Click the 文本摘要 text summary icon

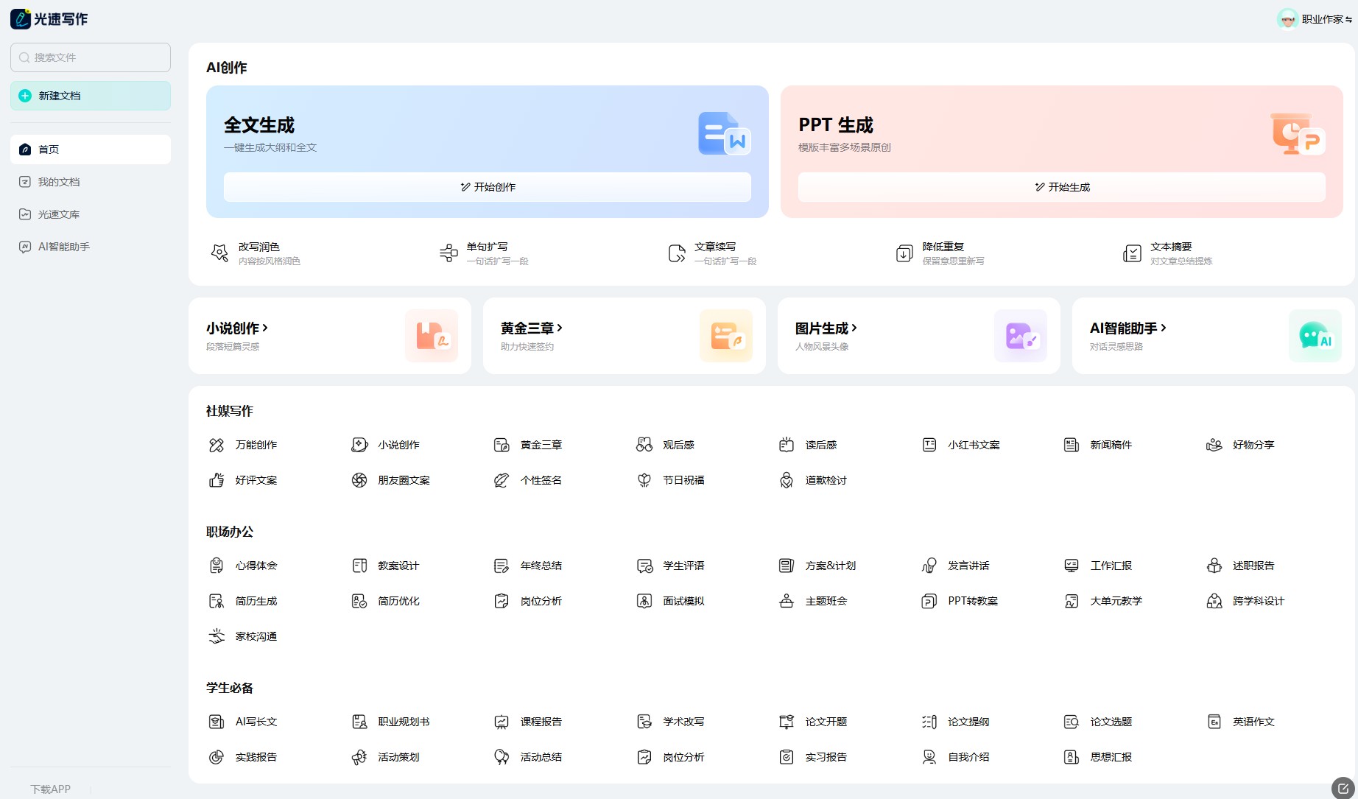pyautogui.click(x=1132, y=253)
